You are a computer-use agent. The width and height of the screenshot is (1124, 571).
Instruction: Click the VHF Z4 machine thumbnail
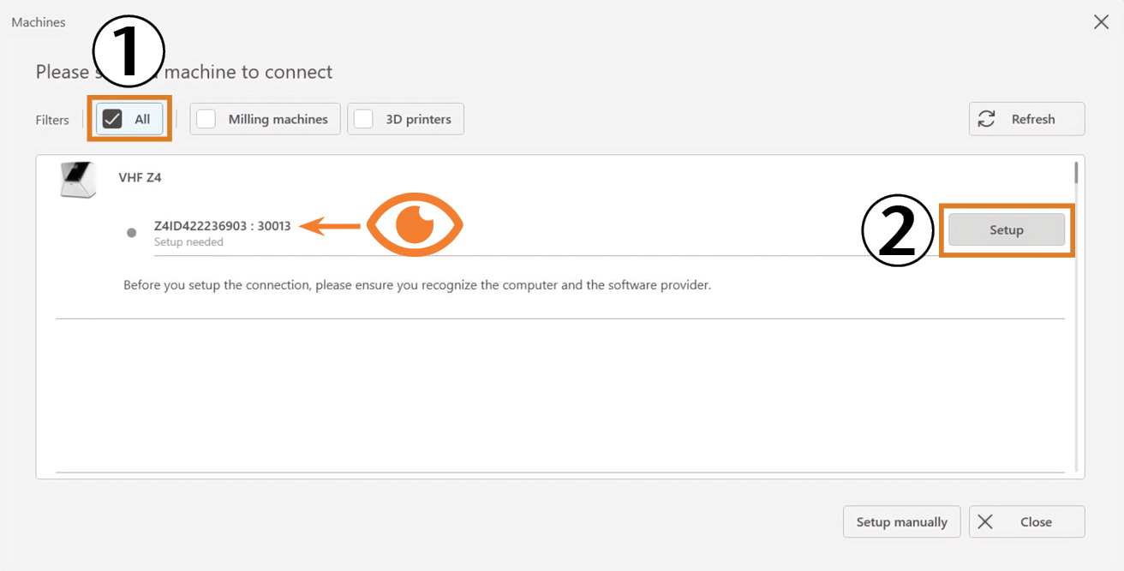tap(77, 179)
